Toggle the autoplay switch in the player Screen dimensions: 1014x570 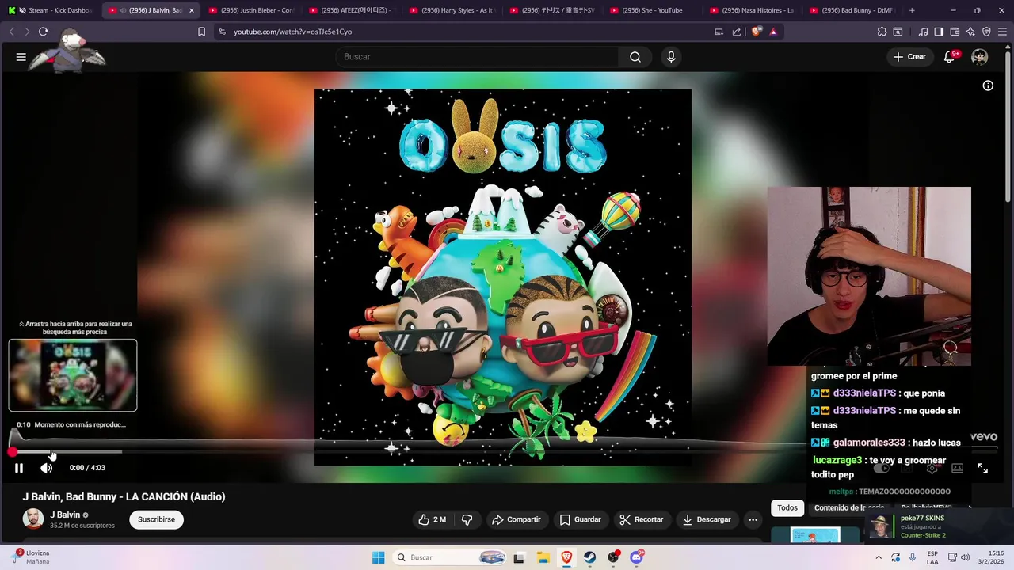tap(881, 468)
